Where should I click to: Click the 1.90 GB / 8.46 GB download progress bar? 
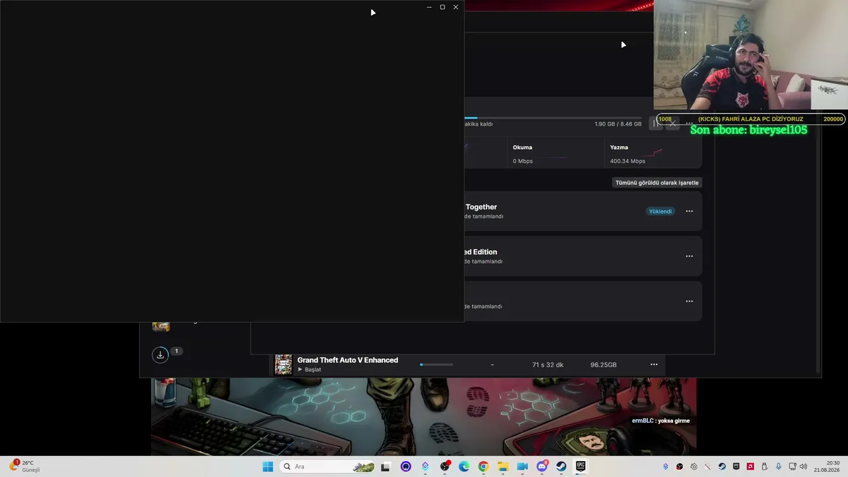[553, 118]
